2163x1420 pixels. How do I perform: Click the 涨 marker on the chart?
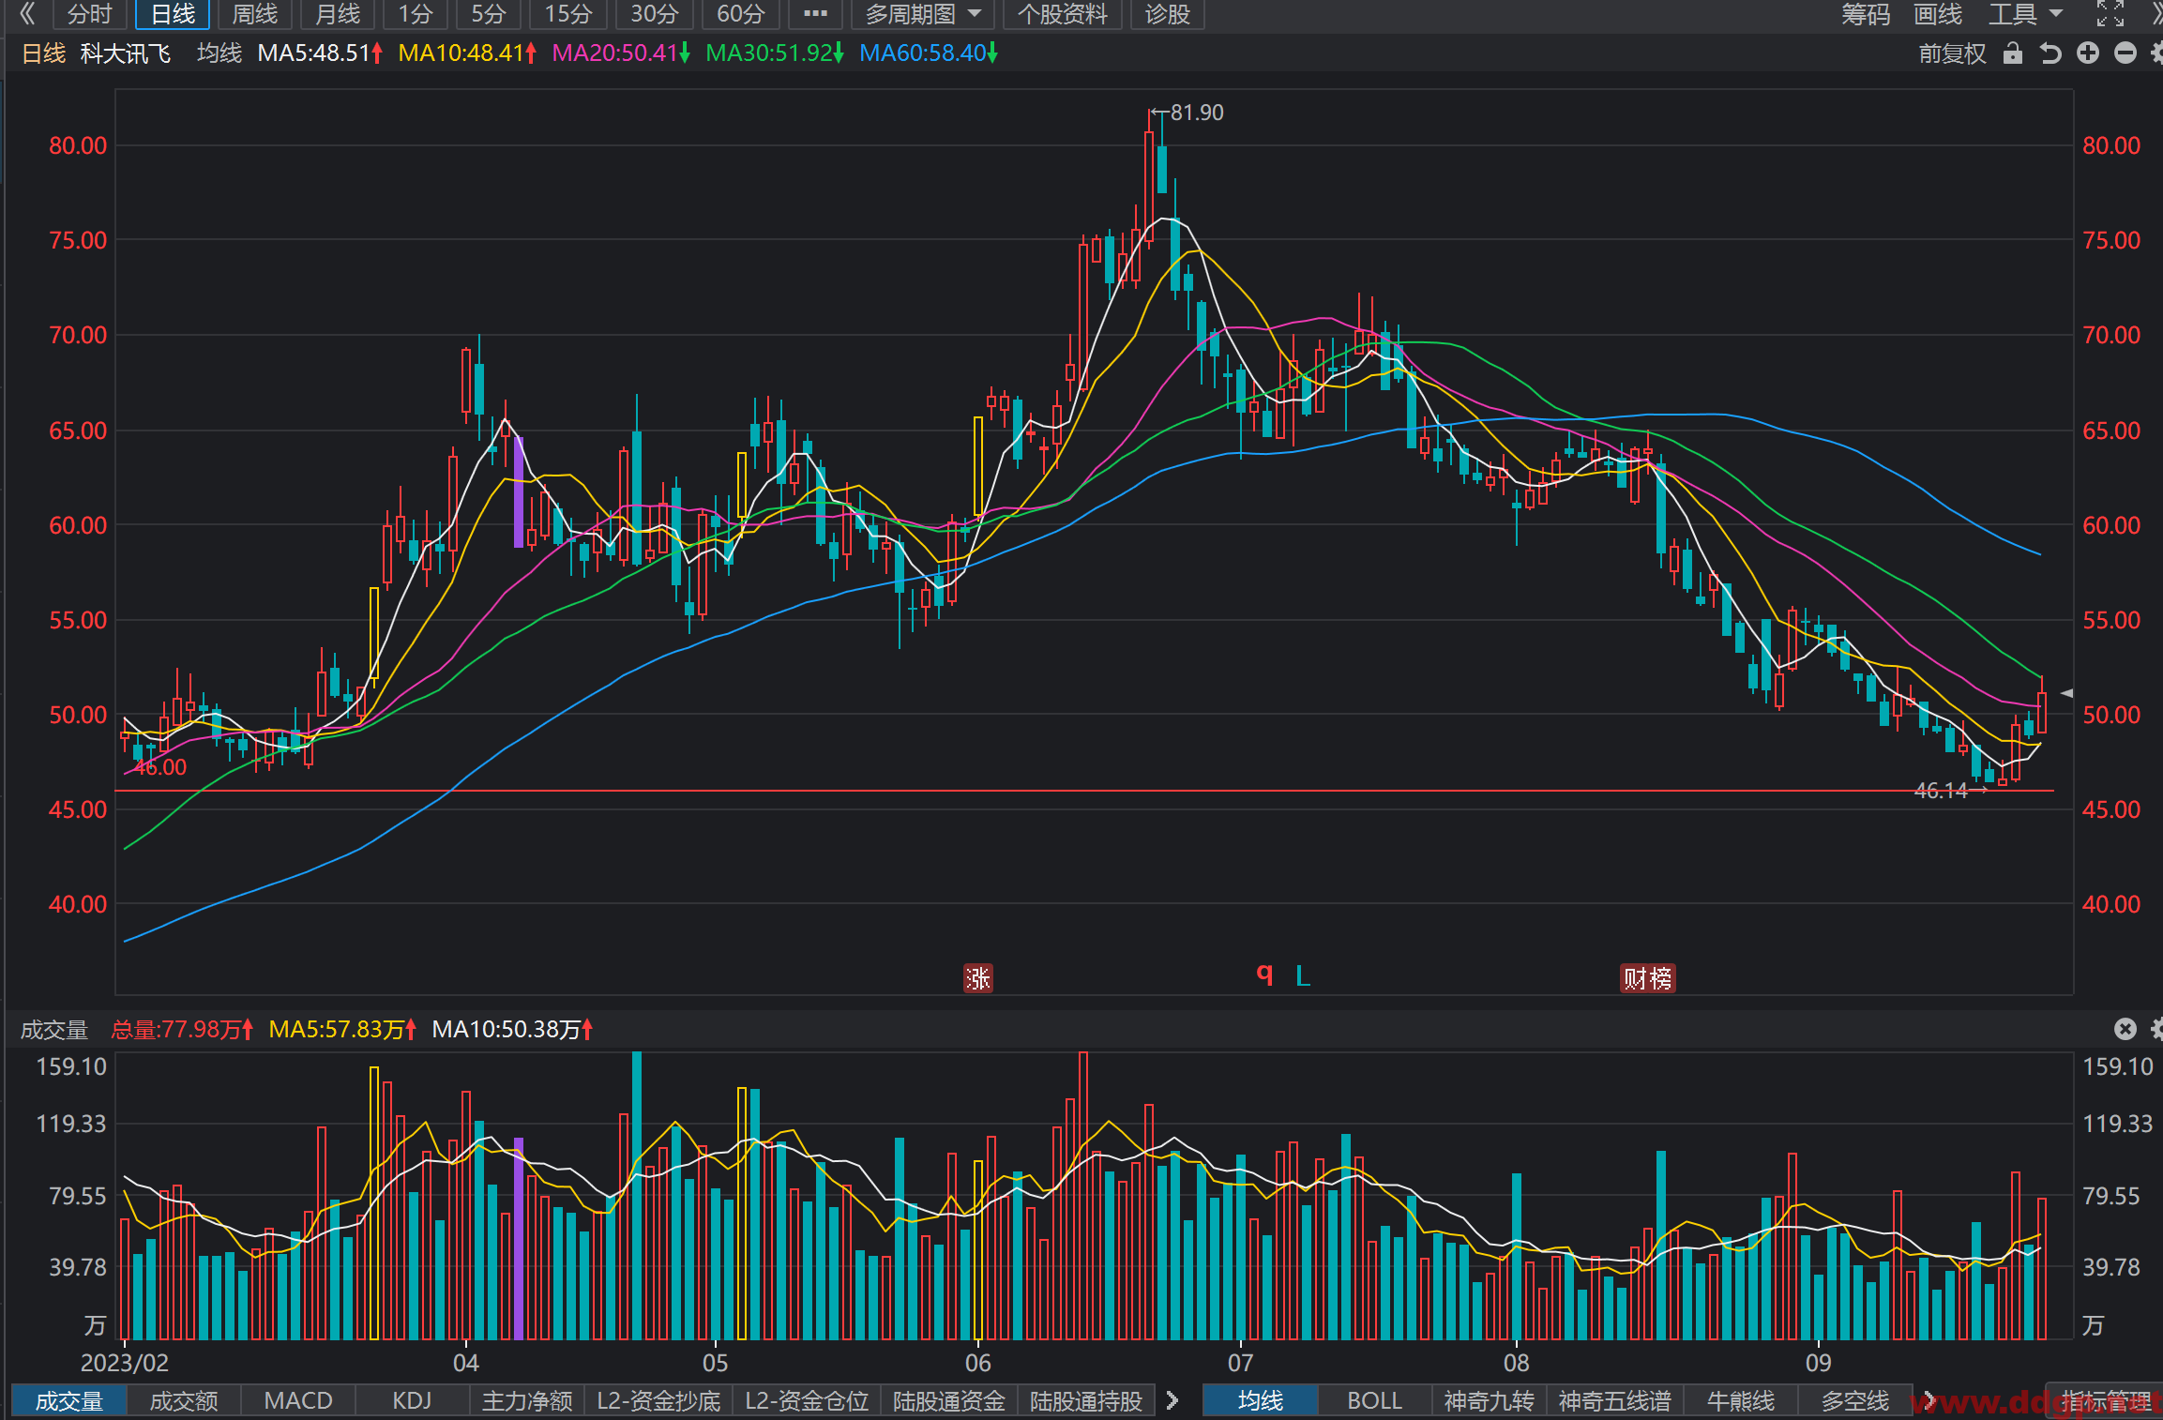click(978, 978)
